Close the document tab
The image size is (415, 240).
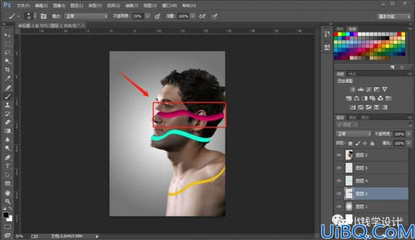tap(83, 25)
